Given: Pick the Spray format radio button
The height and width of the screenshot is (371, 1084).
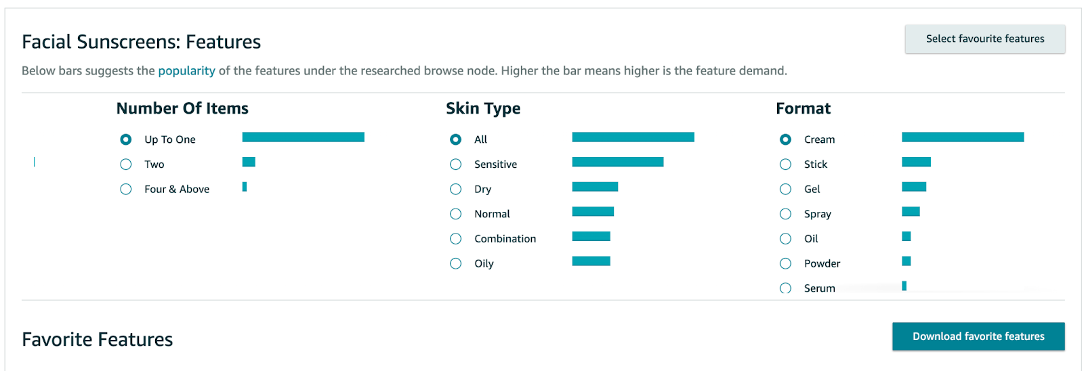Looking at the screenshot, I should pyautogui.click(x=786, y=214).
